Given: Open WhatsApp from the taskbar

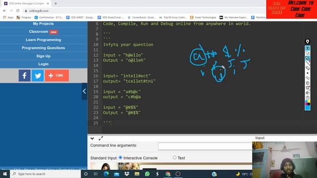Looking at the screenshot, I should [x=147, y=174].
